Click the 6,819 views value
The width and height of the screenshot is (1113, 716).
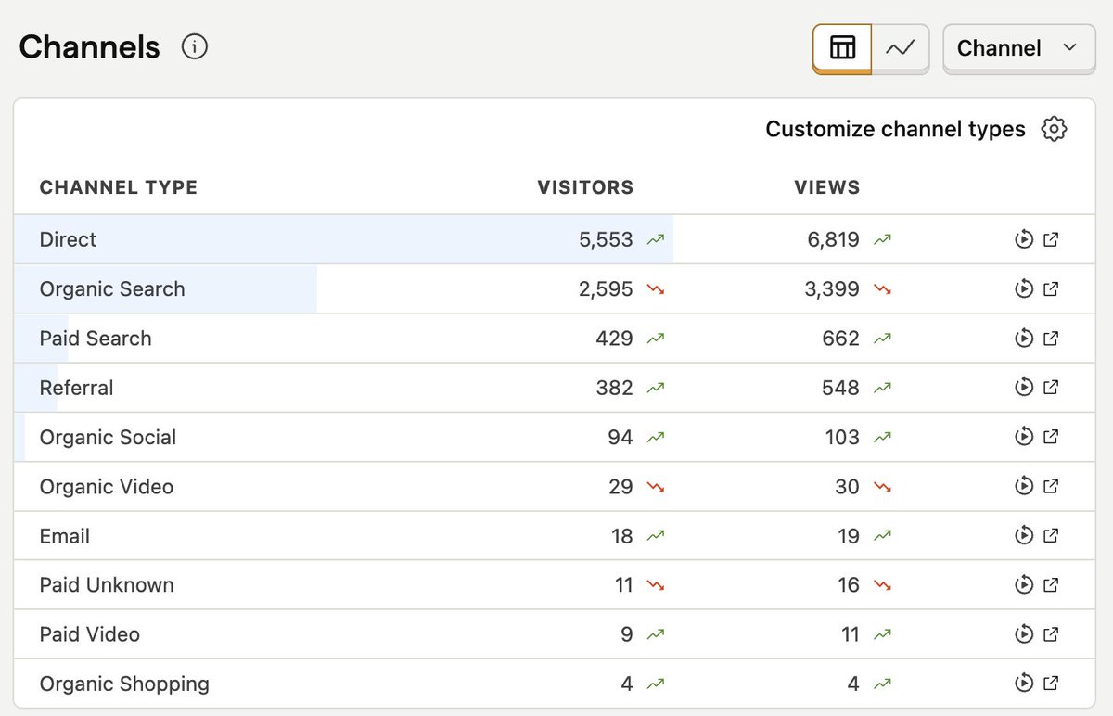tap(833, 239)
